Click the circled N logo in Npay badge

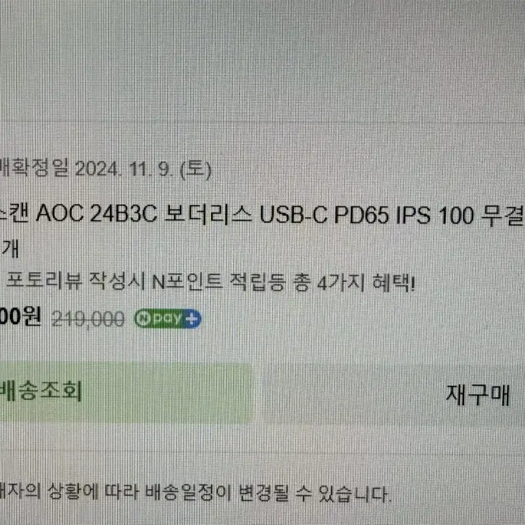coord(143,318)
